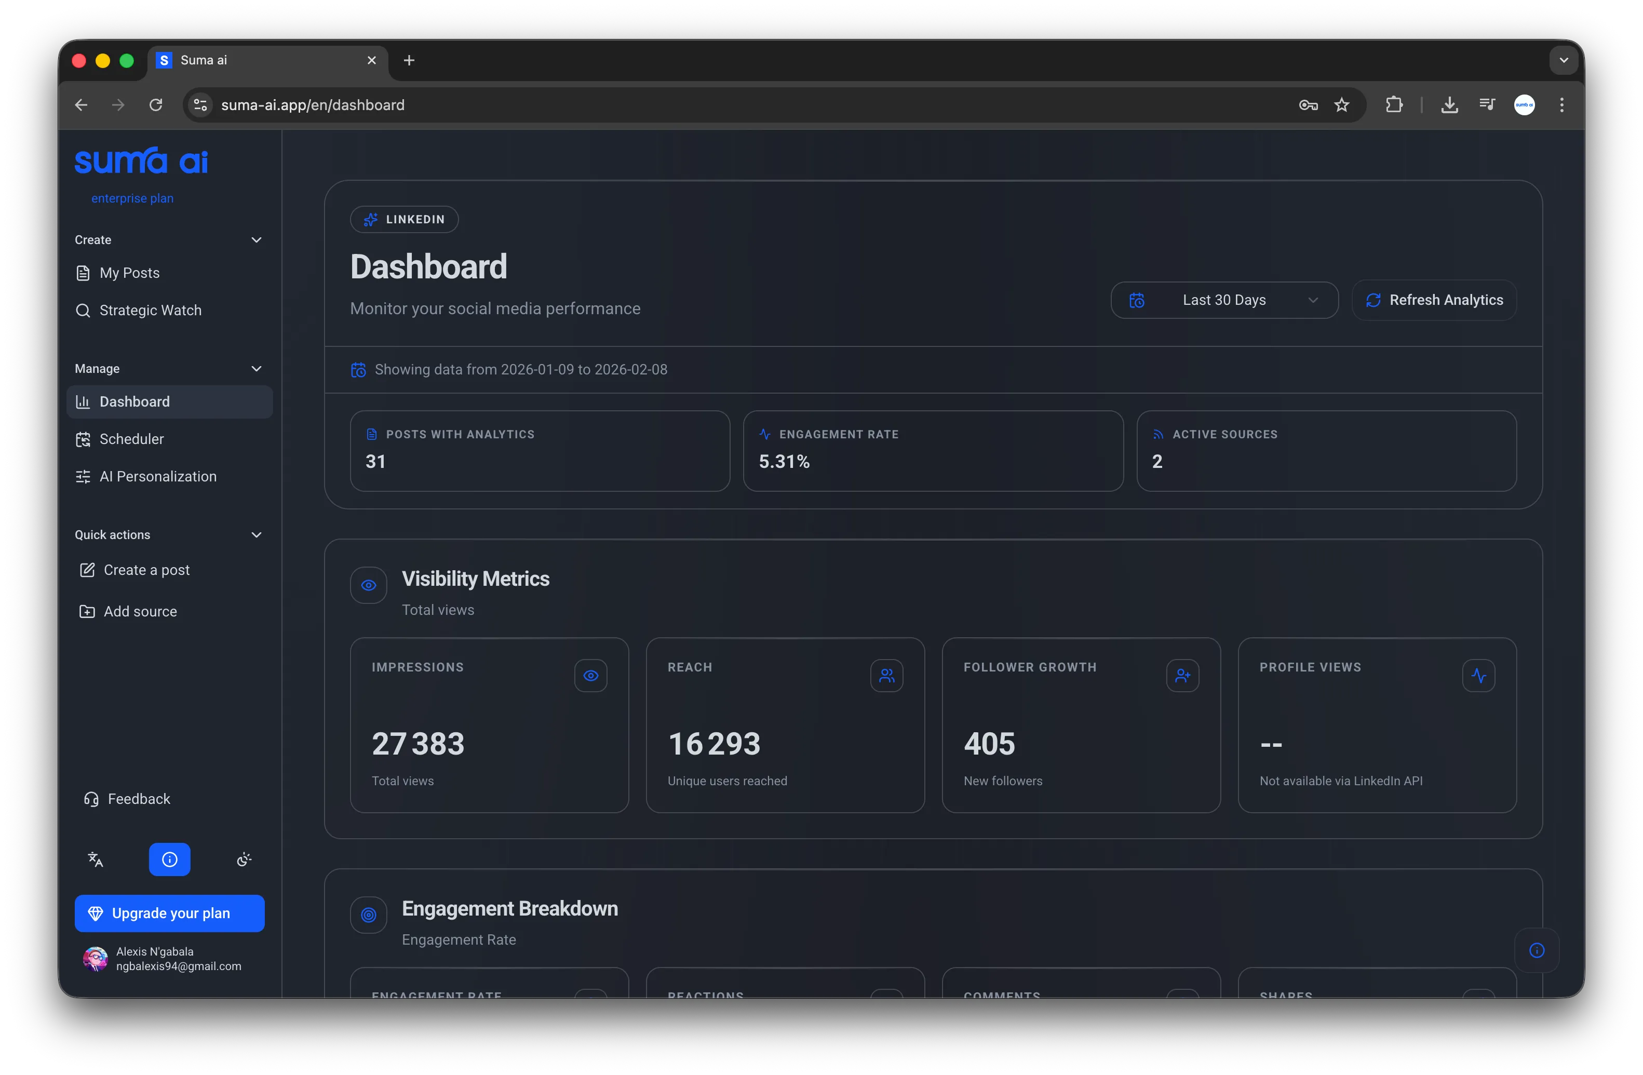Click Upgrade your plan button
Screen dimensions: 1643x1075
pyautogui.click(x=170, y=913)
